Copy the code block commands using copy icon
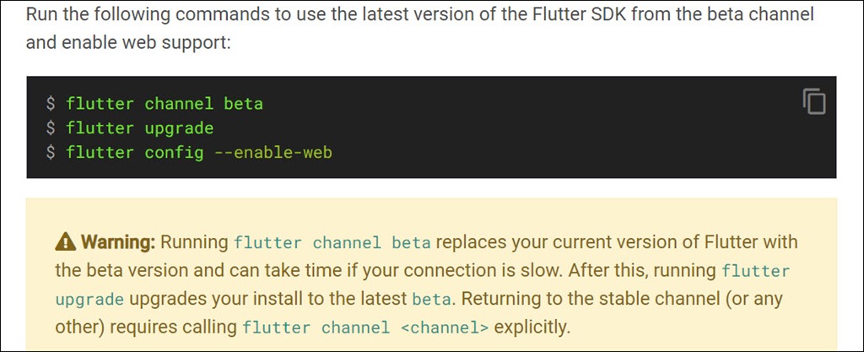 click(814, 101)
